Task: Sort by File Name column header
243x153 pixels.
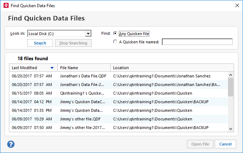Action: coord(84,68)
